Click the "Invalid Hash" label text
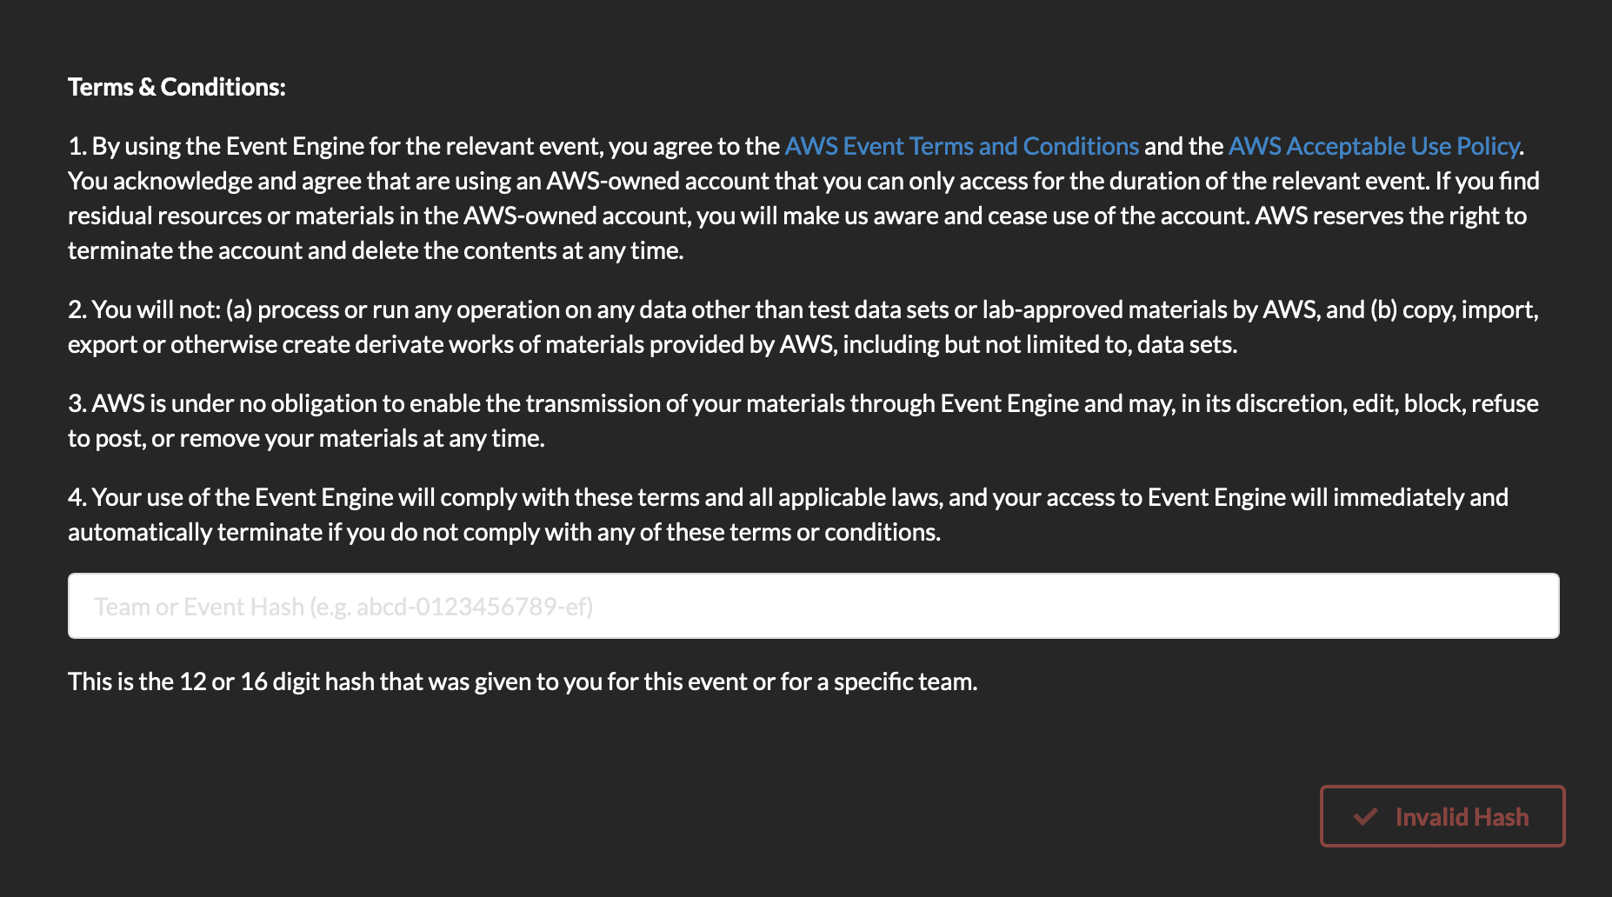The image size is (1612, 897). pyautogui.click(x=1462, y=817)
